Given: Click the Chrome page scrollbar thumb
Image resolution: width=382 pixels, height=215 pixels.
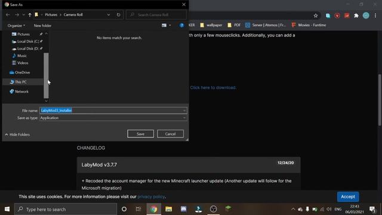Looking at the screenshot, I should click(x=380, y=100).
